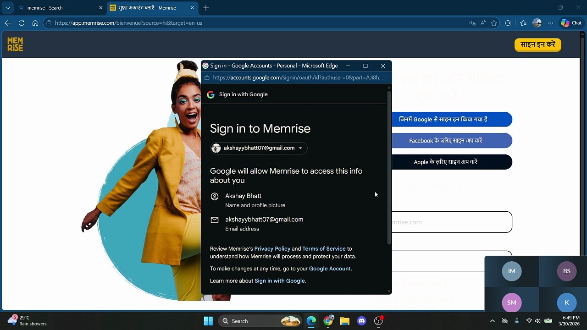Open the Wi-Fi network tray icon
The image size is (587, 330).
click(529, 321)
